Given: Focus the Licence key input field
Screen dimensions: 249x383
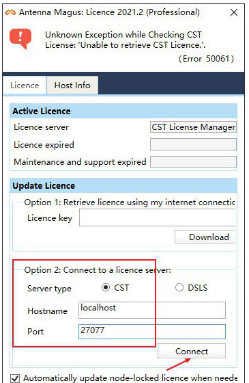Looking at the screenshot, I should click(157, 217).
